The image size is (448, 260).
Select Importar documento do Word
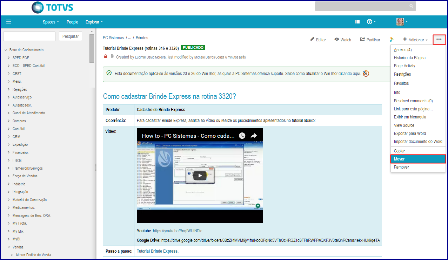pos(418,142)
